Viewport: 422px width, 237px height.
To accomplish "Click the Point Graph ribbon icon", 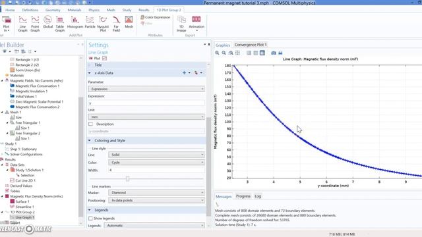I will click(x=35, y=24).
